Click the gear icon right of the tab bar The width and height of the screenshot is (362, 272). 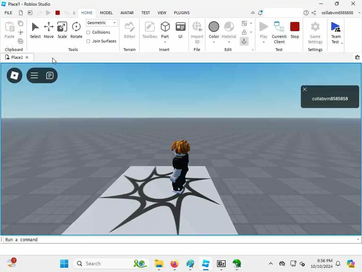point(357,57)
